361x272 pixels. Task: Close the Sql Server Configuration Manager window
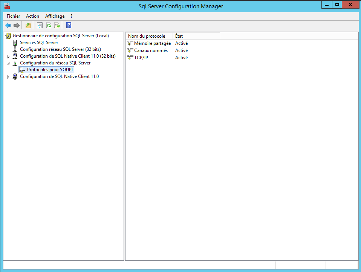click(351, 5)
